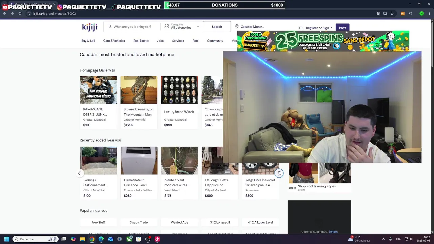Image resolution: width=434 pixels, height=244 pixels.
Task: Switch site language with FR link
Action: [x=301, y=28]
